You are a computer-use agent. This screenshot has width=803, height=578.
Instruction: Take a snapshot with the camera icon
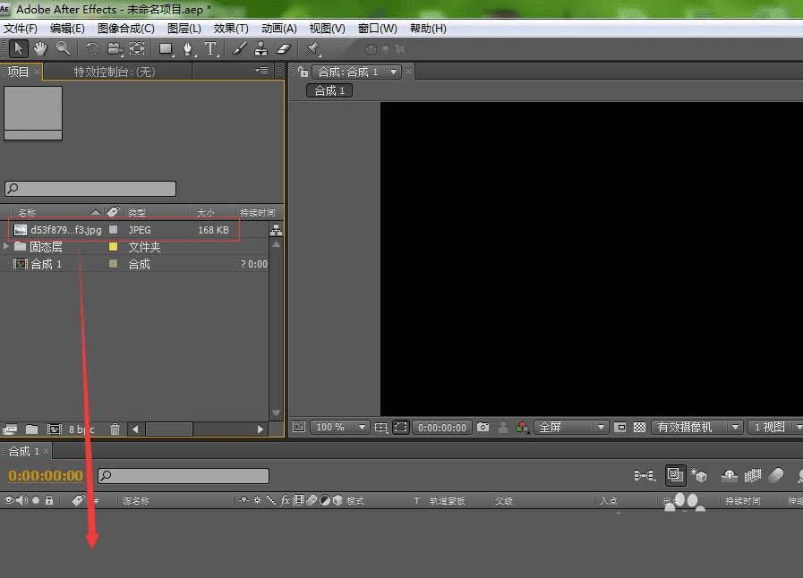pyautogui.click(x=483, y=428)
